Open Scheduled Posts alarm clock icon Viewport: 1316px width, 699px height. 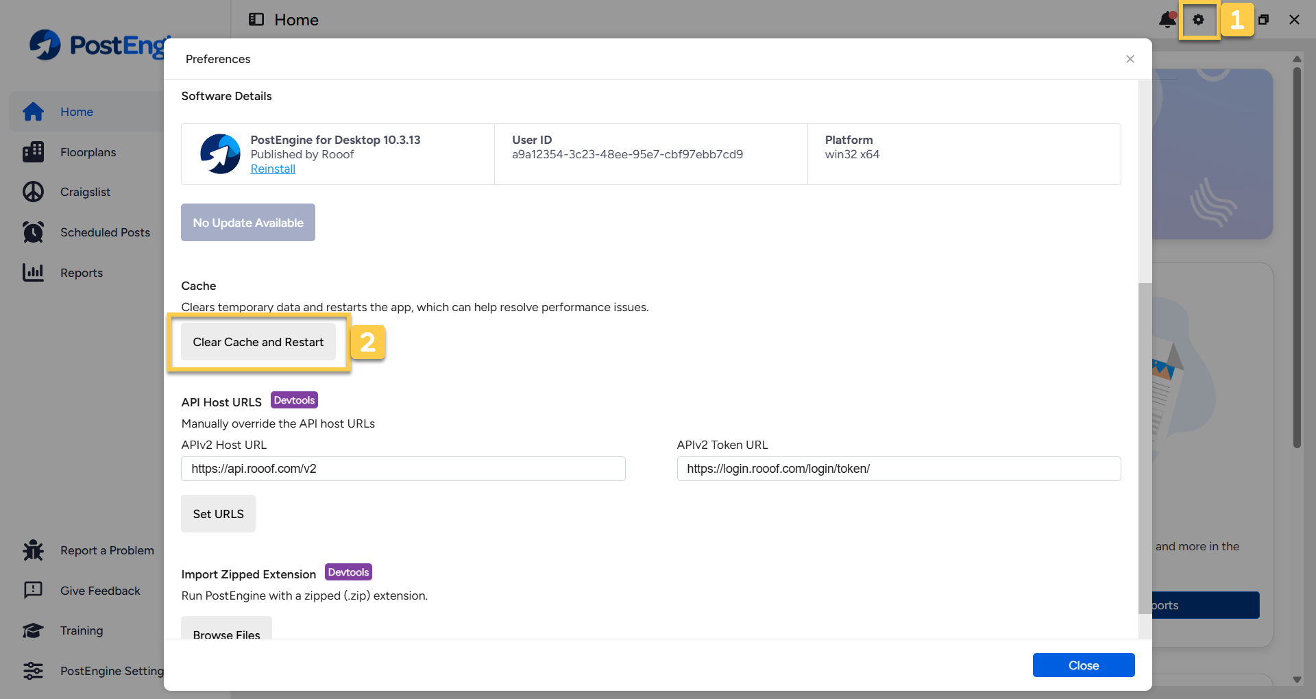point(33,232)
